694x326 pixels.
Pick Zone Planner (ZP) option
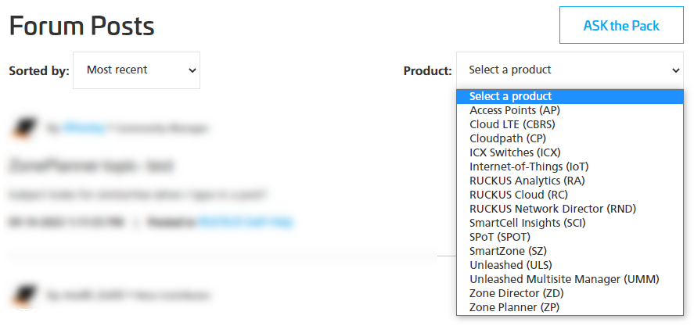pos(570,307)
